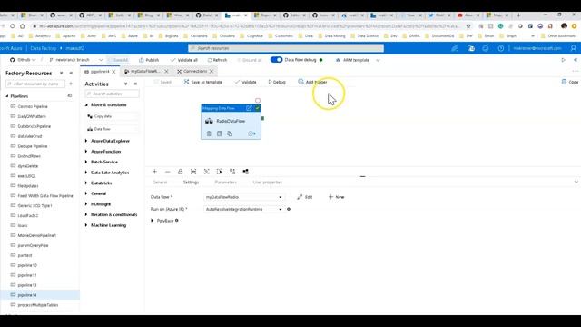Viewport: 581px width, 327px height.
Task: Click the auto-align layout icon in canvas toolbar
Action: pyautogui.click(x=232, y=172)
